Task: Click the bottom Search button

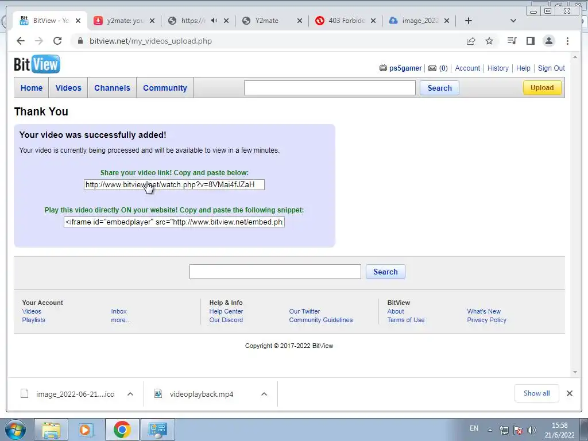Action: (x=385, y=272)
